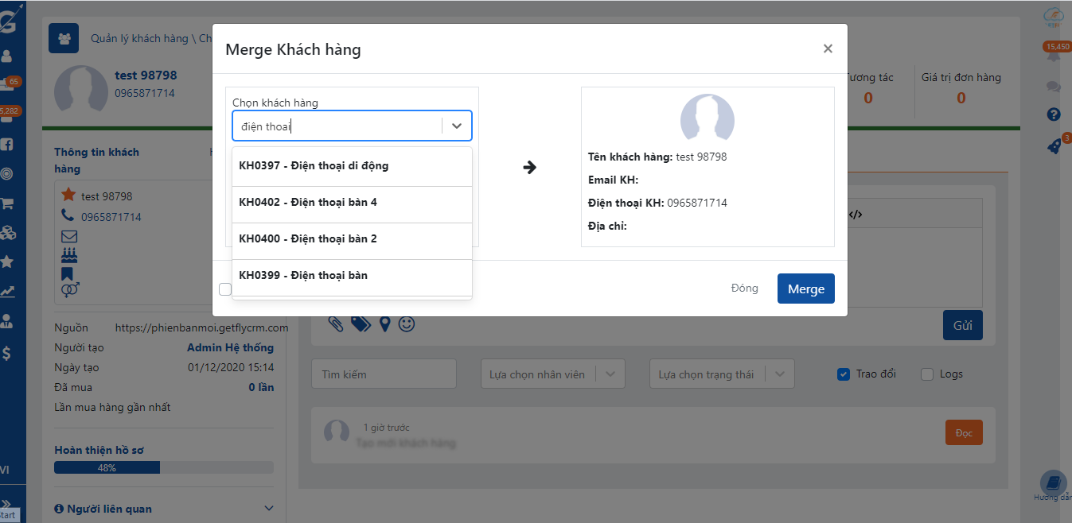Click the location pin icon
This screenshot has height=523, width=1072.
click(x=385, y=323)
